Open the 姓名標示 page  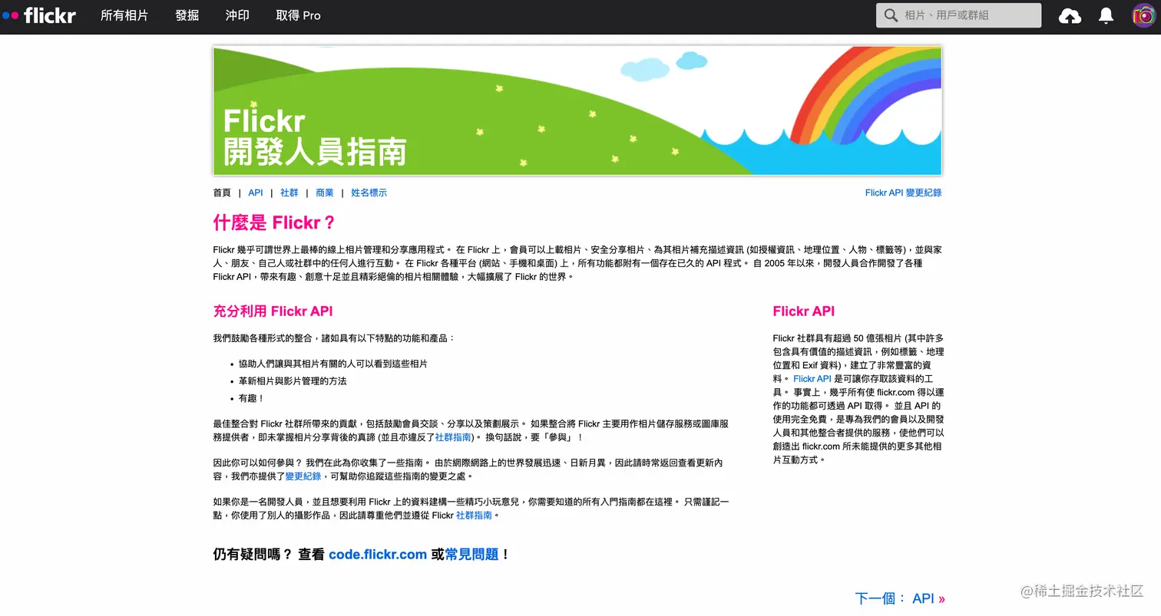pyautogui.click(x=369, y=192)
